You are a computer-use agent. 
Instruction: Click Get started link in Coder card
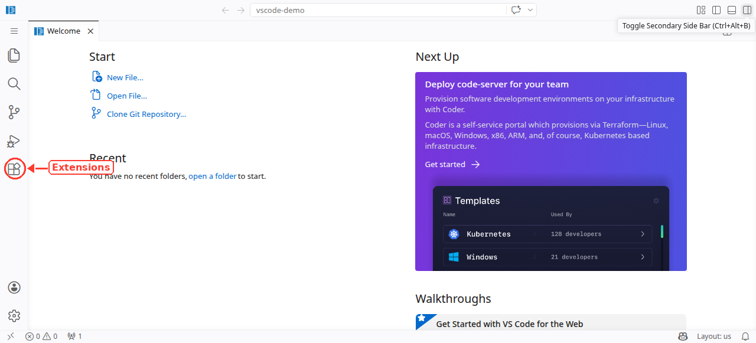tap(452, 164)
